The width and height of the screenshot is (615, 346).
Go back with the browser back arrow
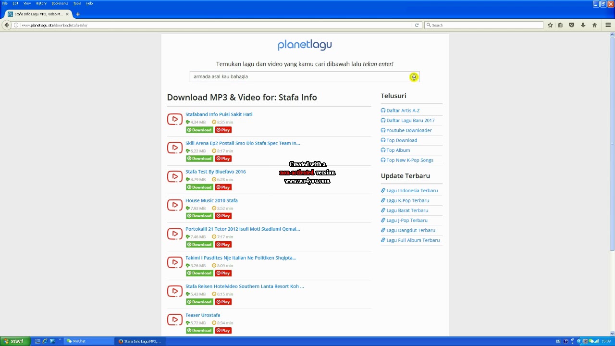pos(7,25)
